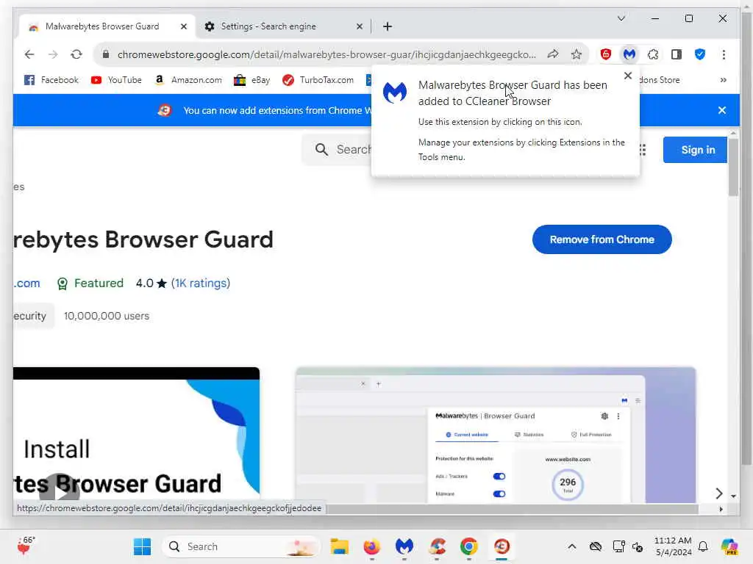
Task: Click the share page icon in address bar
Action: pos(553,54)
